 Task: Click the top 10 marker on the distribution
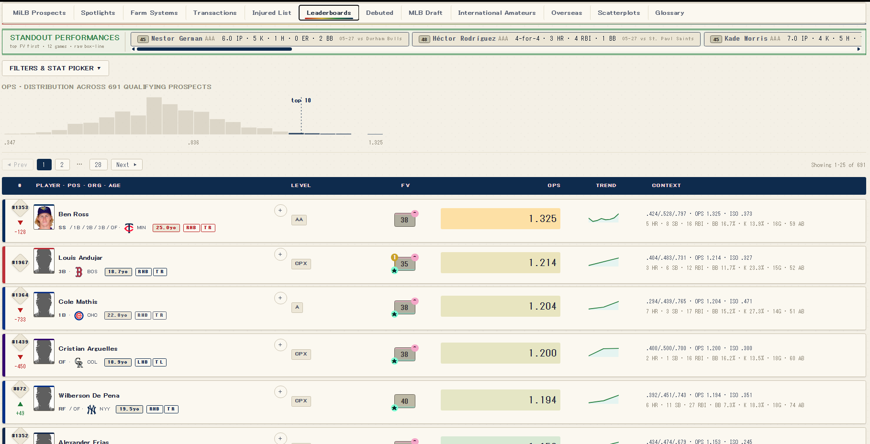click(x=301, y=100)
